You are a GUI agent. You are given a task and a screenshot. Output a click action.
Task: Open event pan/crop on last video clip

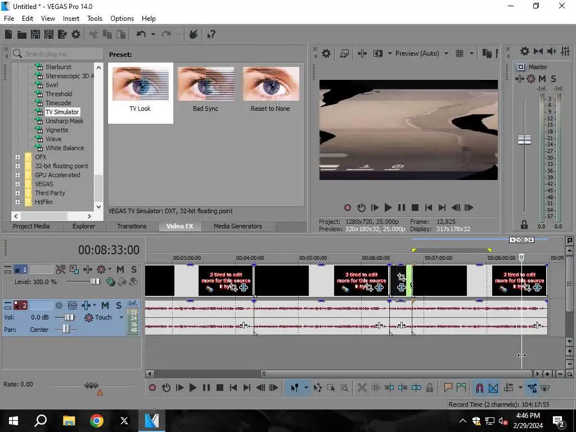(x=527, y=287)
